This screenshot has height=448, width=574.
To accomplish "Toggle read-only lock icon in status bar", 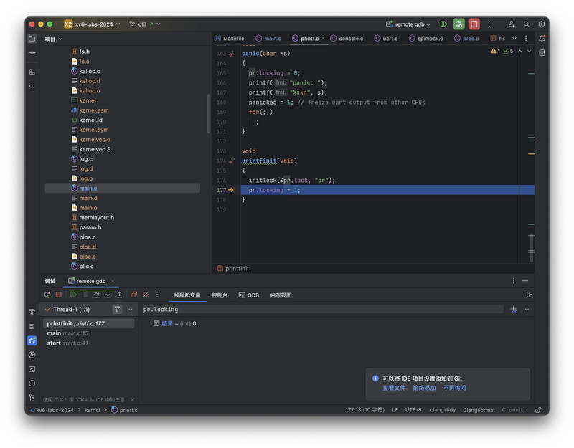I will pos(537,410).
